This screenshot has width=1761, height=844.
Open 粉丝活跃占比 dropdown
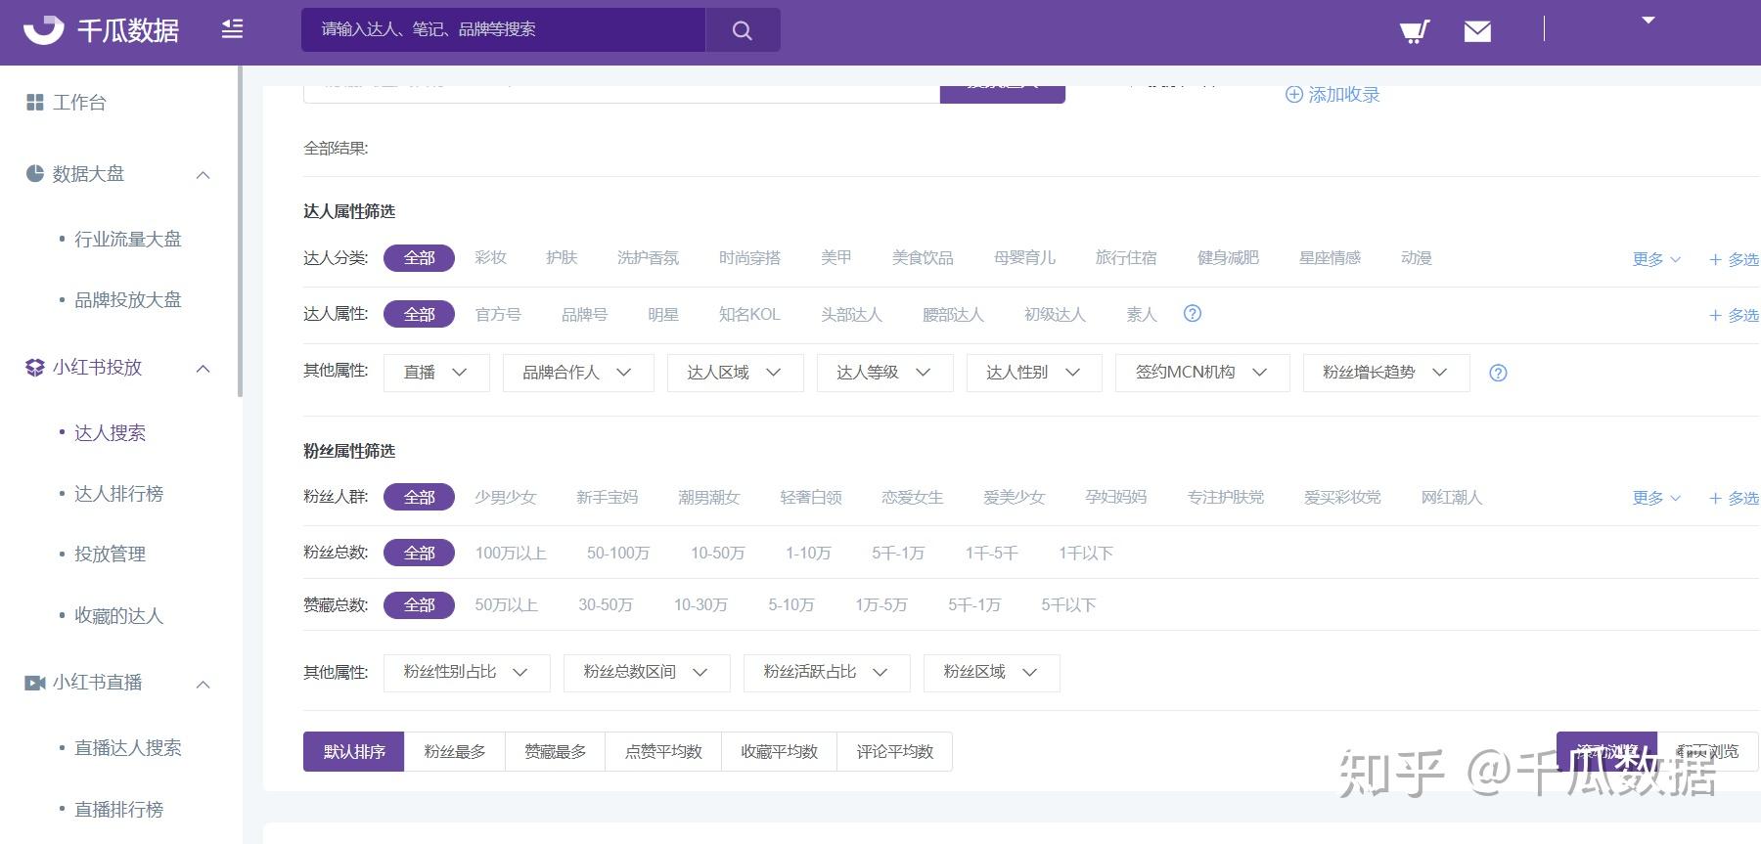coord(827,673)
